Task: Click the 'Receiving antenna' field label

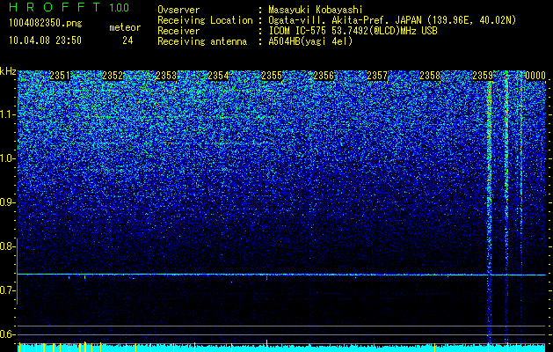Action: tap(202, 41)
